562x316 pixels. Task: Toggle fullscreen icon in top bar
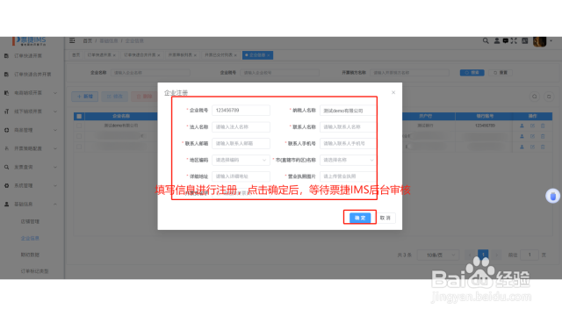[x=514, y=41]
